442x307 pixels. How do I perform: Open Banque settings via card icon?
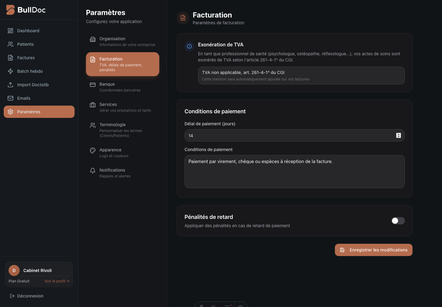coord(93,85)
